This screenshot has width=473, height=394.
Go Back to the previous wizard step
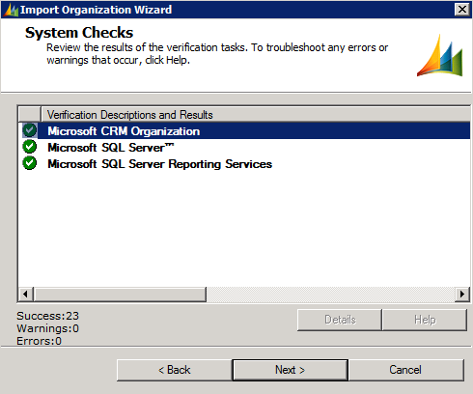coord(175,370)
